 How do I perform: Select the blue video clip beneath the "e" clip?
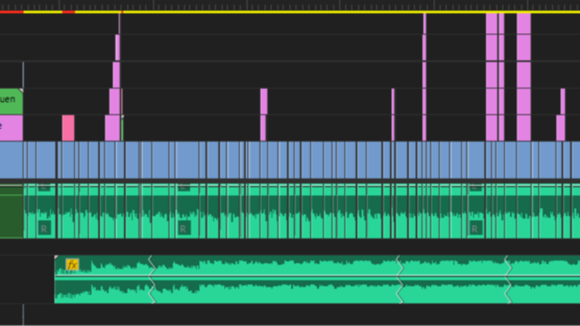[11, 161]
